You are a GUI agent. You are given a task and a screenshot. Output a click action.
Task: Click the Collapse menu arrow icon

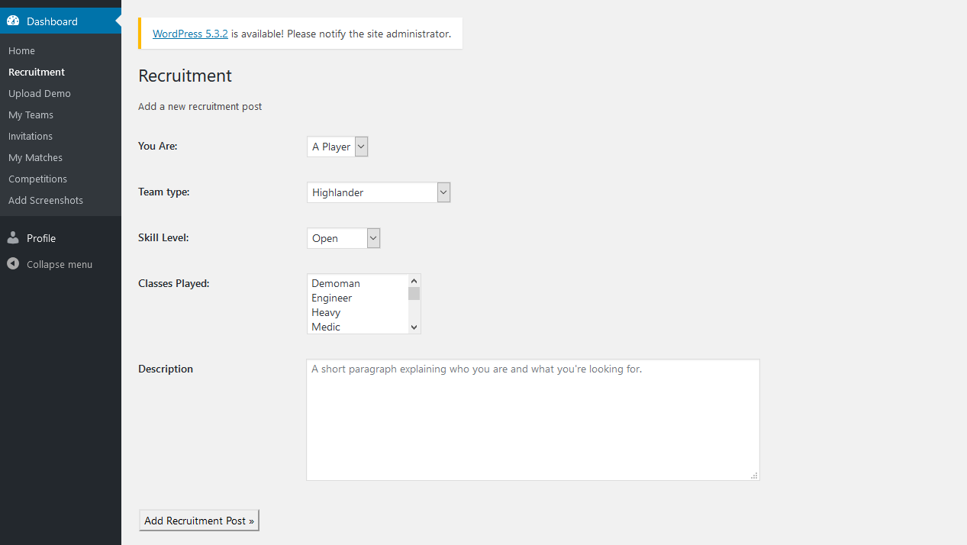pos(13,264)
